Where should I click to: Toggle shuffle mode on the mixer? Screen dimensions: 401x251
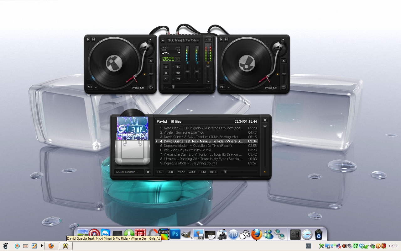pyautogui.click(x=178, y=73)
